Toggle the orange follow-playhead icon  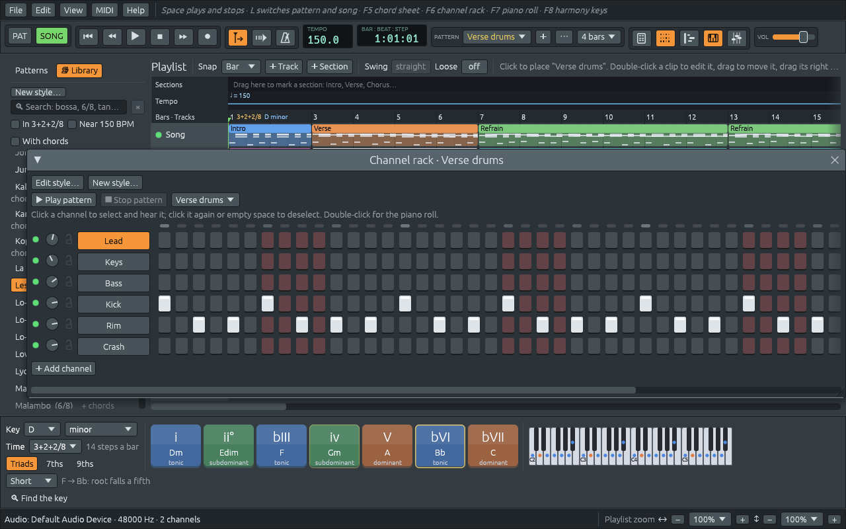(x=238, y=38)
